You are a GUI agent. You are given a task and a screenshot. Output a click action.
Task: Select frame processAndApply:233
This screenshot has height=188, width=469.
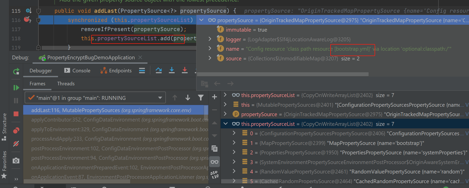(x=116, y=139)
